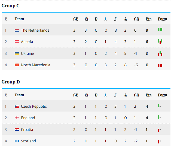171x147 pixels.
Task: Open The Netherlands team link
Action: (35, 30)
